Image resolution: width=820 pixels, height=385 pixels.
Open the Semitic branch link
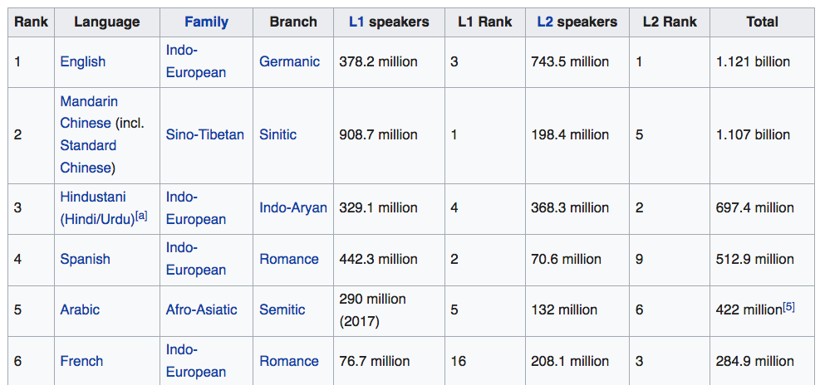click(x=282, y=309)
